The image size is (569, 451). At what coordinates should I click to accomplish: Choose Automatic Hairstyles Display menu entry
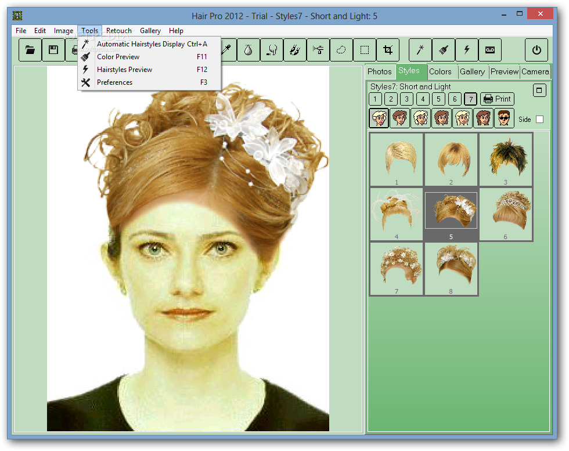[x=149, y=44]
